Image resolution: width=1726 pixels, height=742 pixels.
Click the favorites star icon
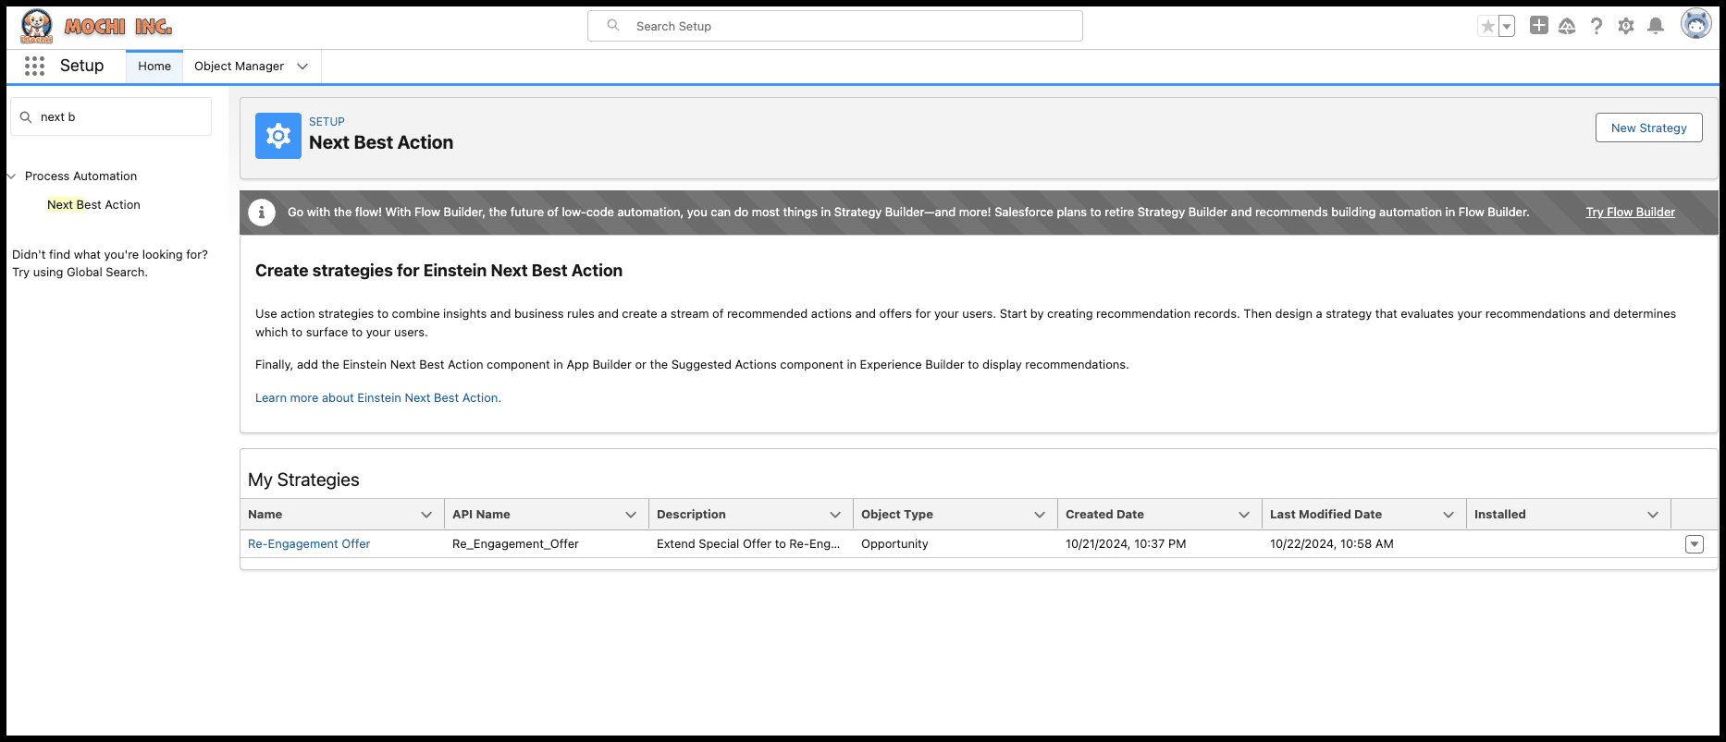pos(1487,26)
